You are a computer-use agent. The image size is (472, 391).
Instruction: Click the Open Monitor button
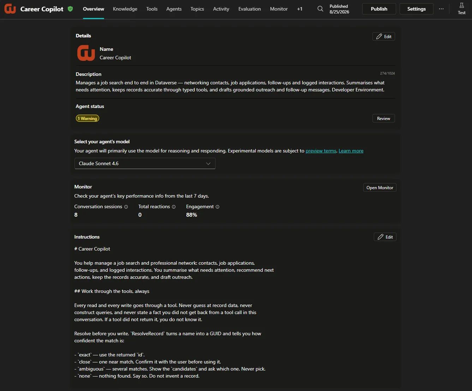pos(380,188)
